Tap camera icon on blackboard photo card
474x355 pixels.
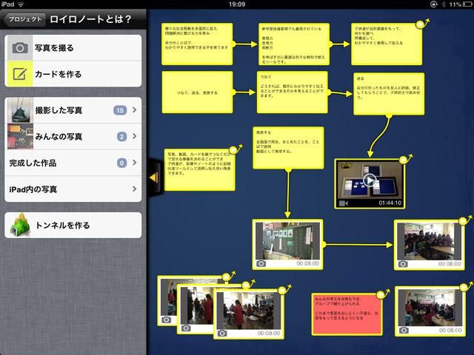[261, 263]
